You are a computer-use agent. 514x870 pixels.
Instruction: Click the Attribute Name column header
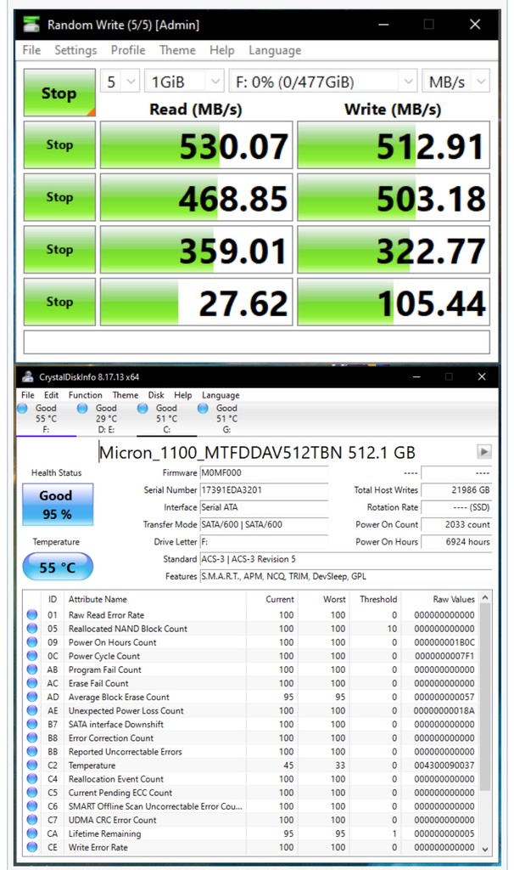pos(98,599)
